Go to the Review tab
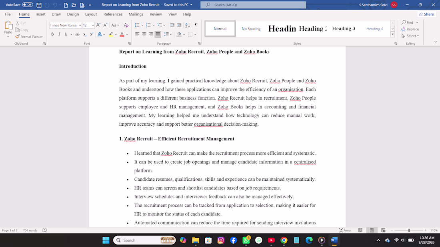The height and width of the screenshot is (247, 440). pyautogui.click(x=156, y=14)
